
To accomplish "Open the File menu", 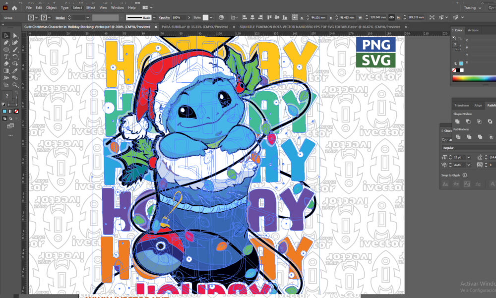I will pos(29,7).
